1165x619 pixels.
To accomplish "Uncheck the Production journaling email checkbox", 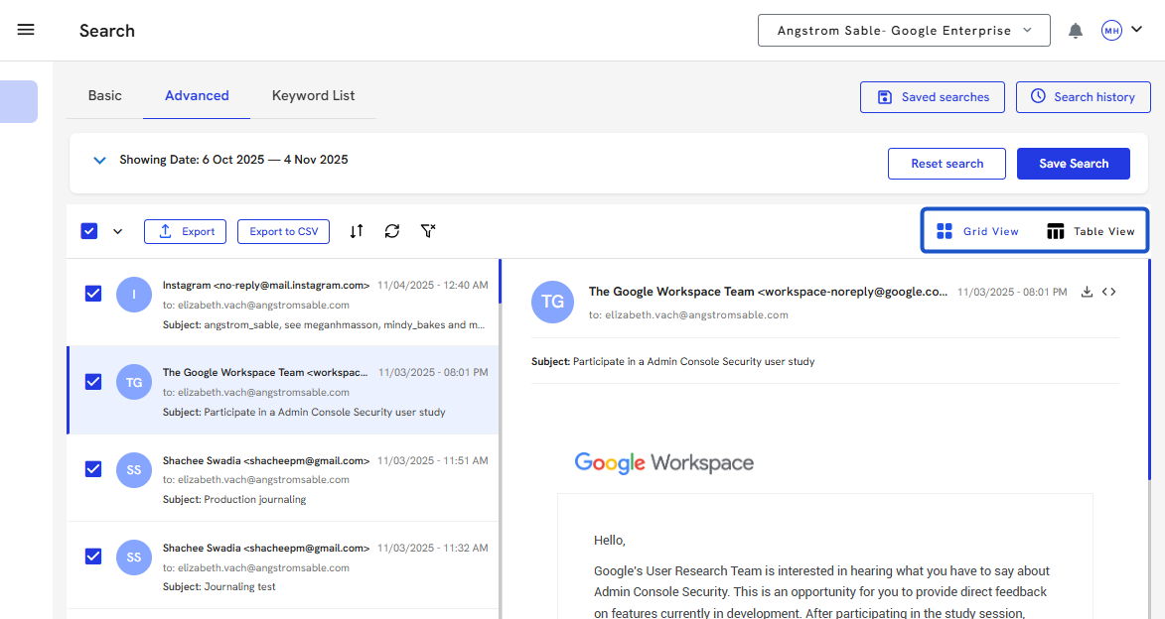I will [93, 469].
